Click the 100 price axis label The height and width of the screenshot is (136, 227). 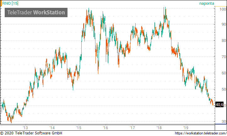coord(223,9)
